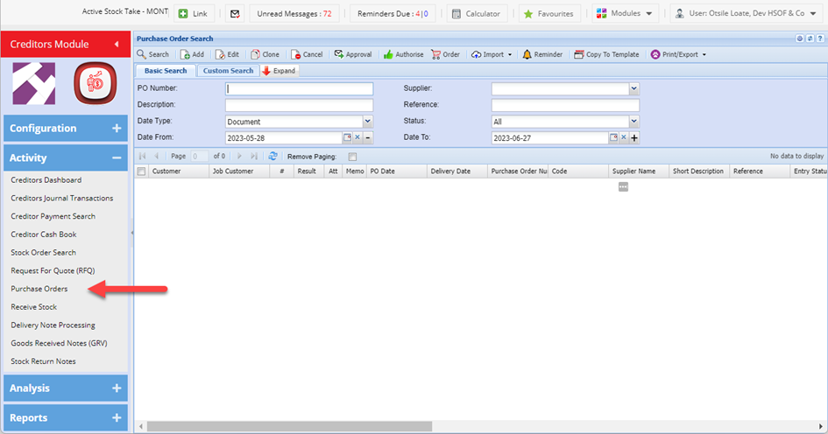Open Creditors Dashboard
The height and width of the screenshot is (434, 828).
46,180
